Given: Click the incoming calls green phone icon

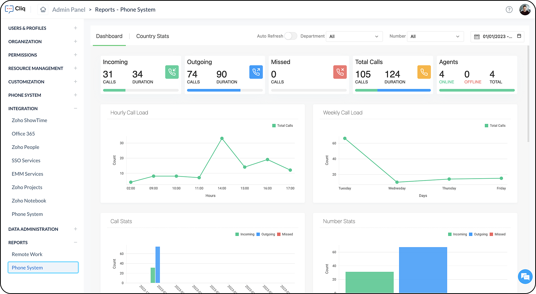Looking at the screenshot, I should (172, 72).
